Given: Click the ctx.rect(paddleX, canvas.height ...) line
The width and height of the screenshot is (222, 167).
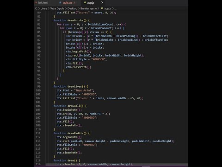Looking at the screenshot, I should click(116, 141).
